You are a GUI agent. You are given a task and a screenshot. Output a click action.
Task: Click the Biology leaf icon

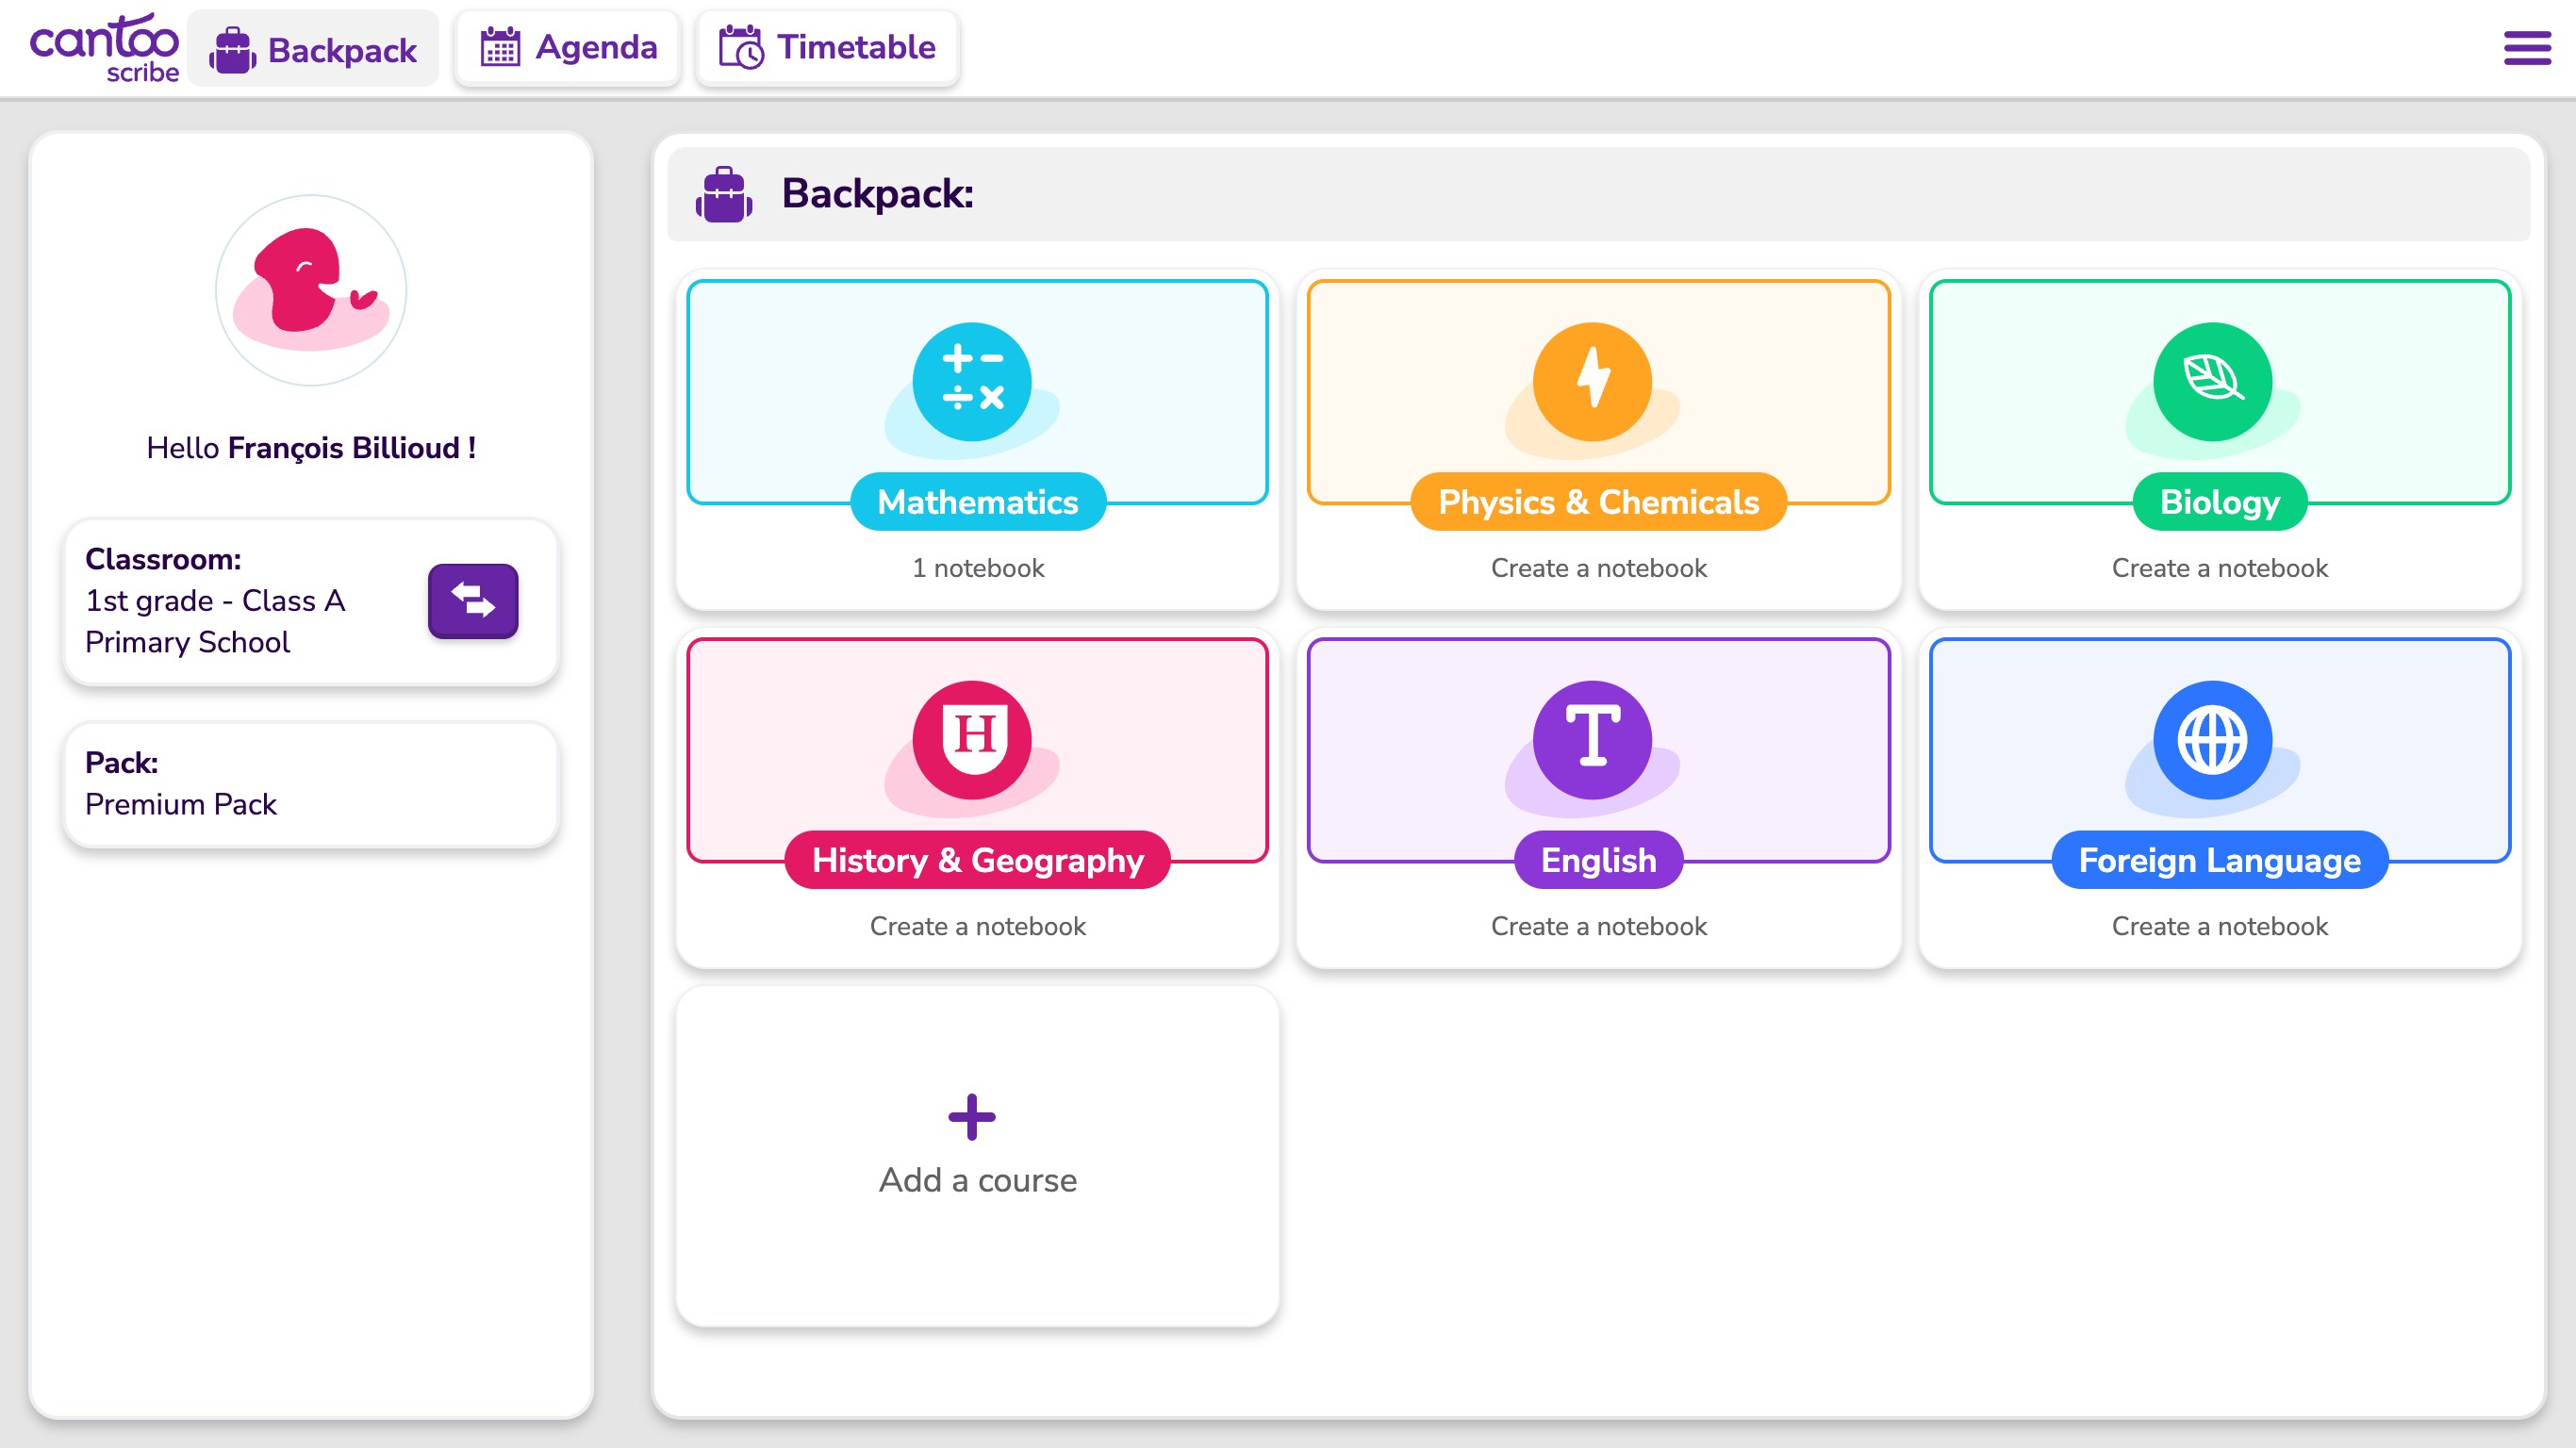click(2212, 382)
